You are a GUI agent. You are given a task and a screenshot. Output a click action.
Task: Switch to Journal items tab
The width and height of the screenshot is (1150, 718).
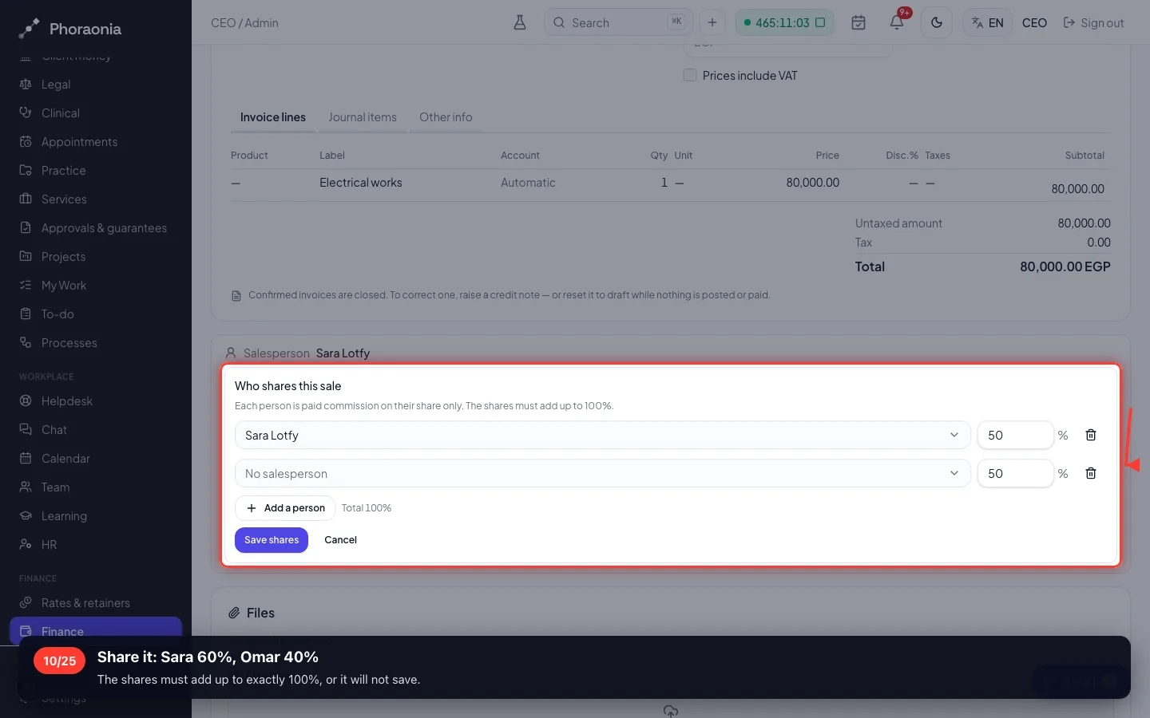pyautogui.click(x=363, y=117)
